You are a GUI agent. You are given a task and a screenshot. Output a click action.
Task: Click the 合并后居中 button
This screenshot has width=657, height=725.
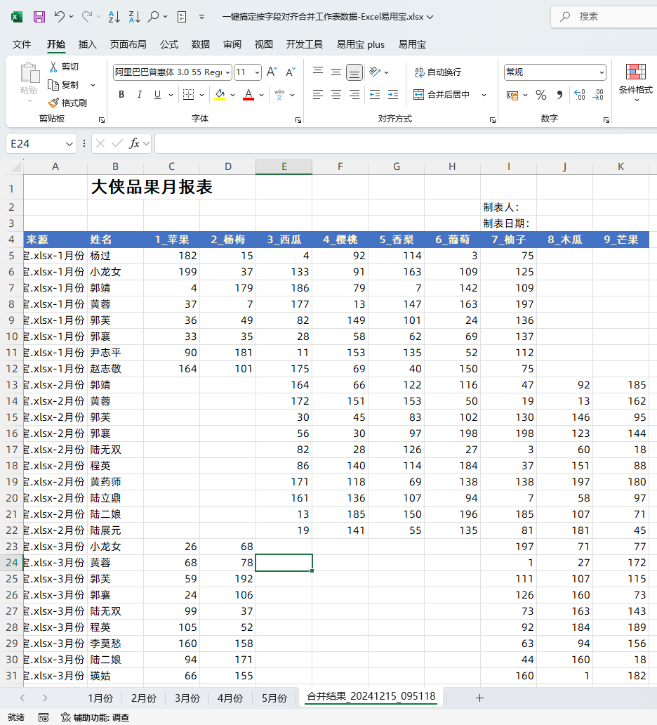point(442,95)
